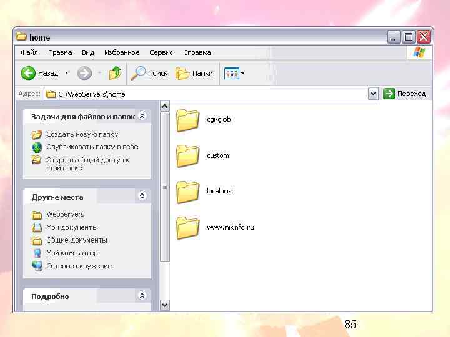Click Открыть общий доступ к этой папке
The height and width of the screenshot is (337, 450).
(x=88, y=164)
